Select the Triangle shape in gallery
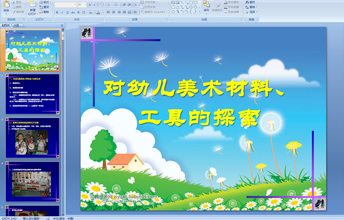 [x=177, y=7]
